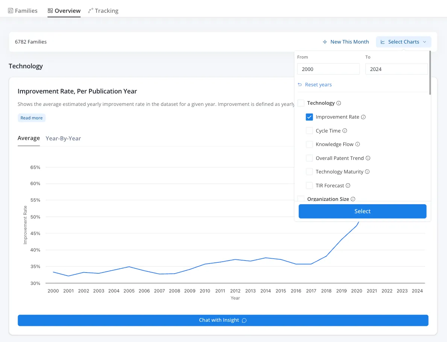This screenshot has height=342, width=447.
Task: Click the info icon beside Organization Size
Action: (x=353, y=199)
